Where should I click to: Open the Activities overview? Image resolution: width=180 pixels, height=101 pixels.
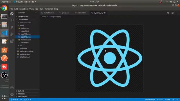point(6,2)
